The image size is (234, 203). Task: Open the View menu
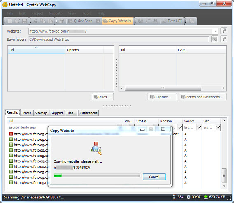(72, 14)
